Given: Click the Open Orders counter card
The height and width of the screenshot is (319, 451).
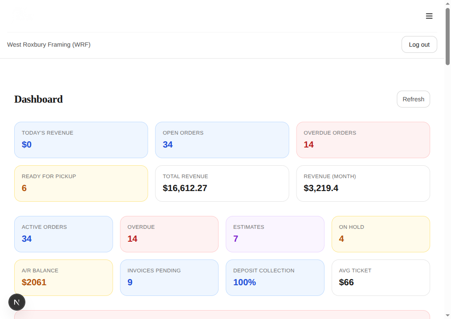Looking at the screenshot, I should click(222, 139).
